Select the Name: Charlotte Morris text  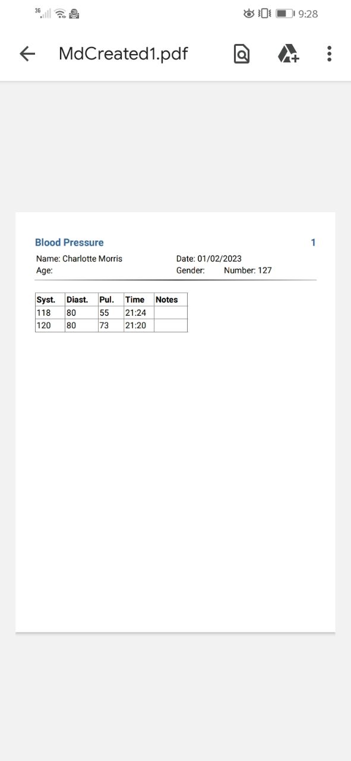coord(79,259)
